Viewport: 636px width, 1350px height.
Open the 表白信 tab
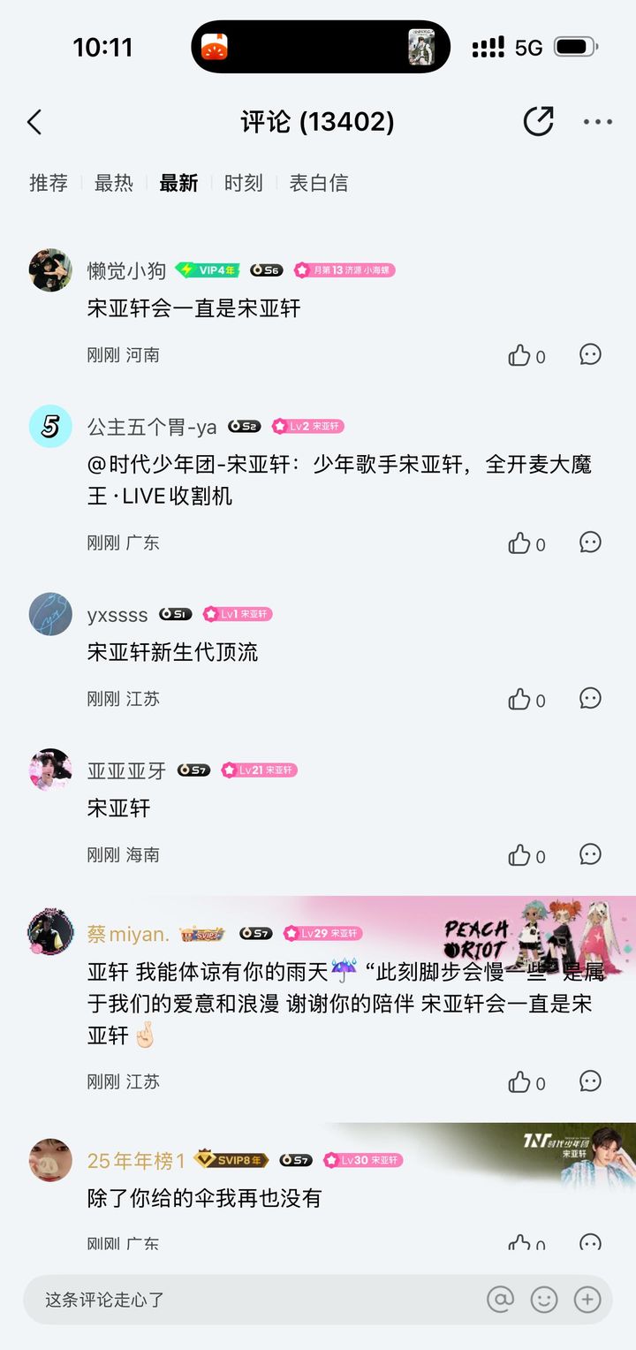point(319,183)
